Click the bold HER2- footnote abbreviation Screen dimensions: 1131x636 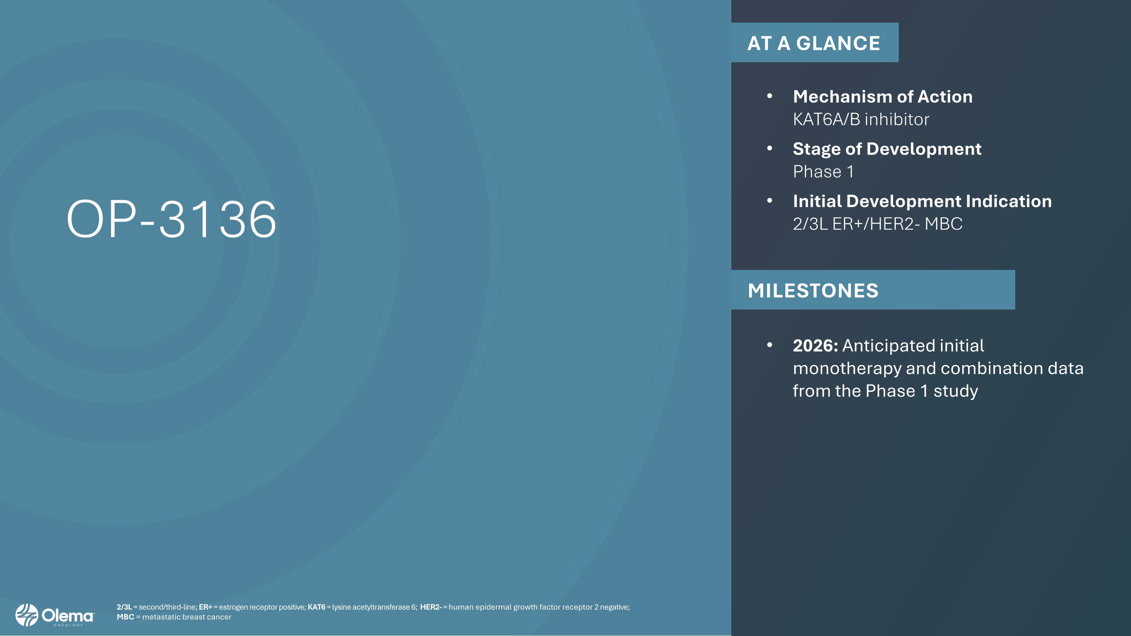point(430,607)
